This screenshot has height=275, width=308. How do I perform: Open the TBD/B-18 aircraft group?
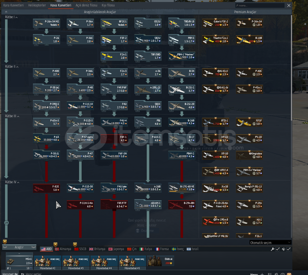point(182,23)
